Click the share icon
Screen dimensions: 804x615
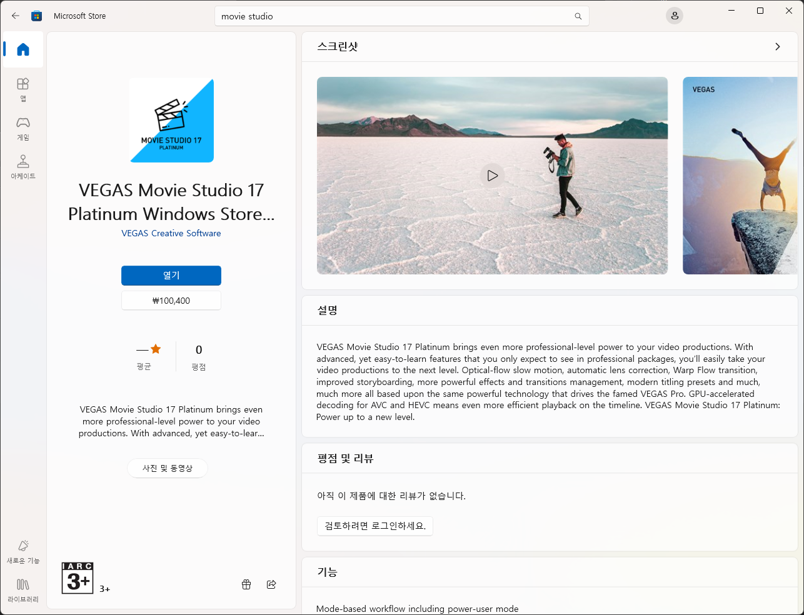coord(271,584)
